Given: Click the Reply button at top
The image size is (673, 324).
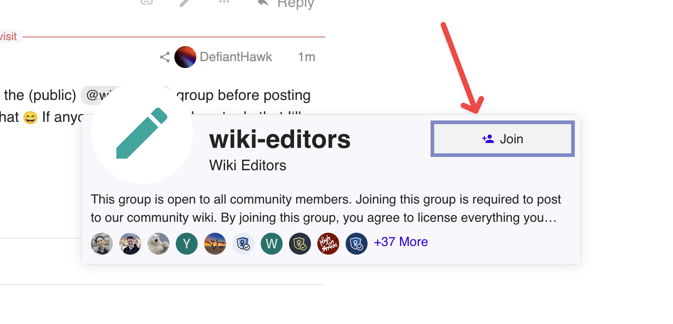Looking at the screenshot, I should [x=286, y=4].
